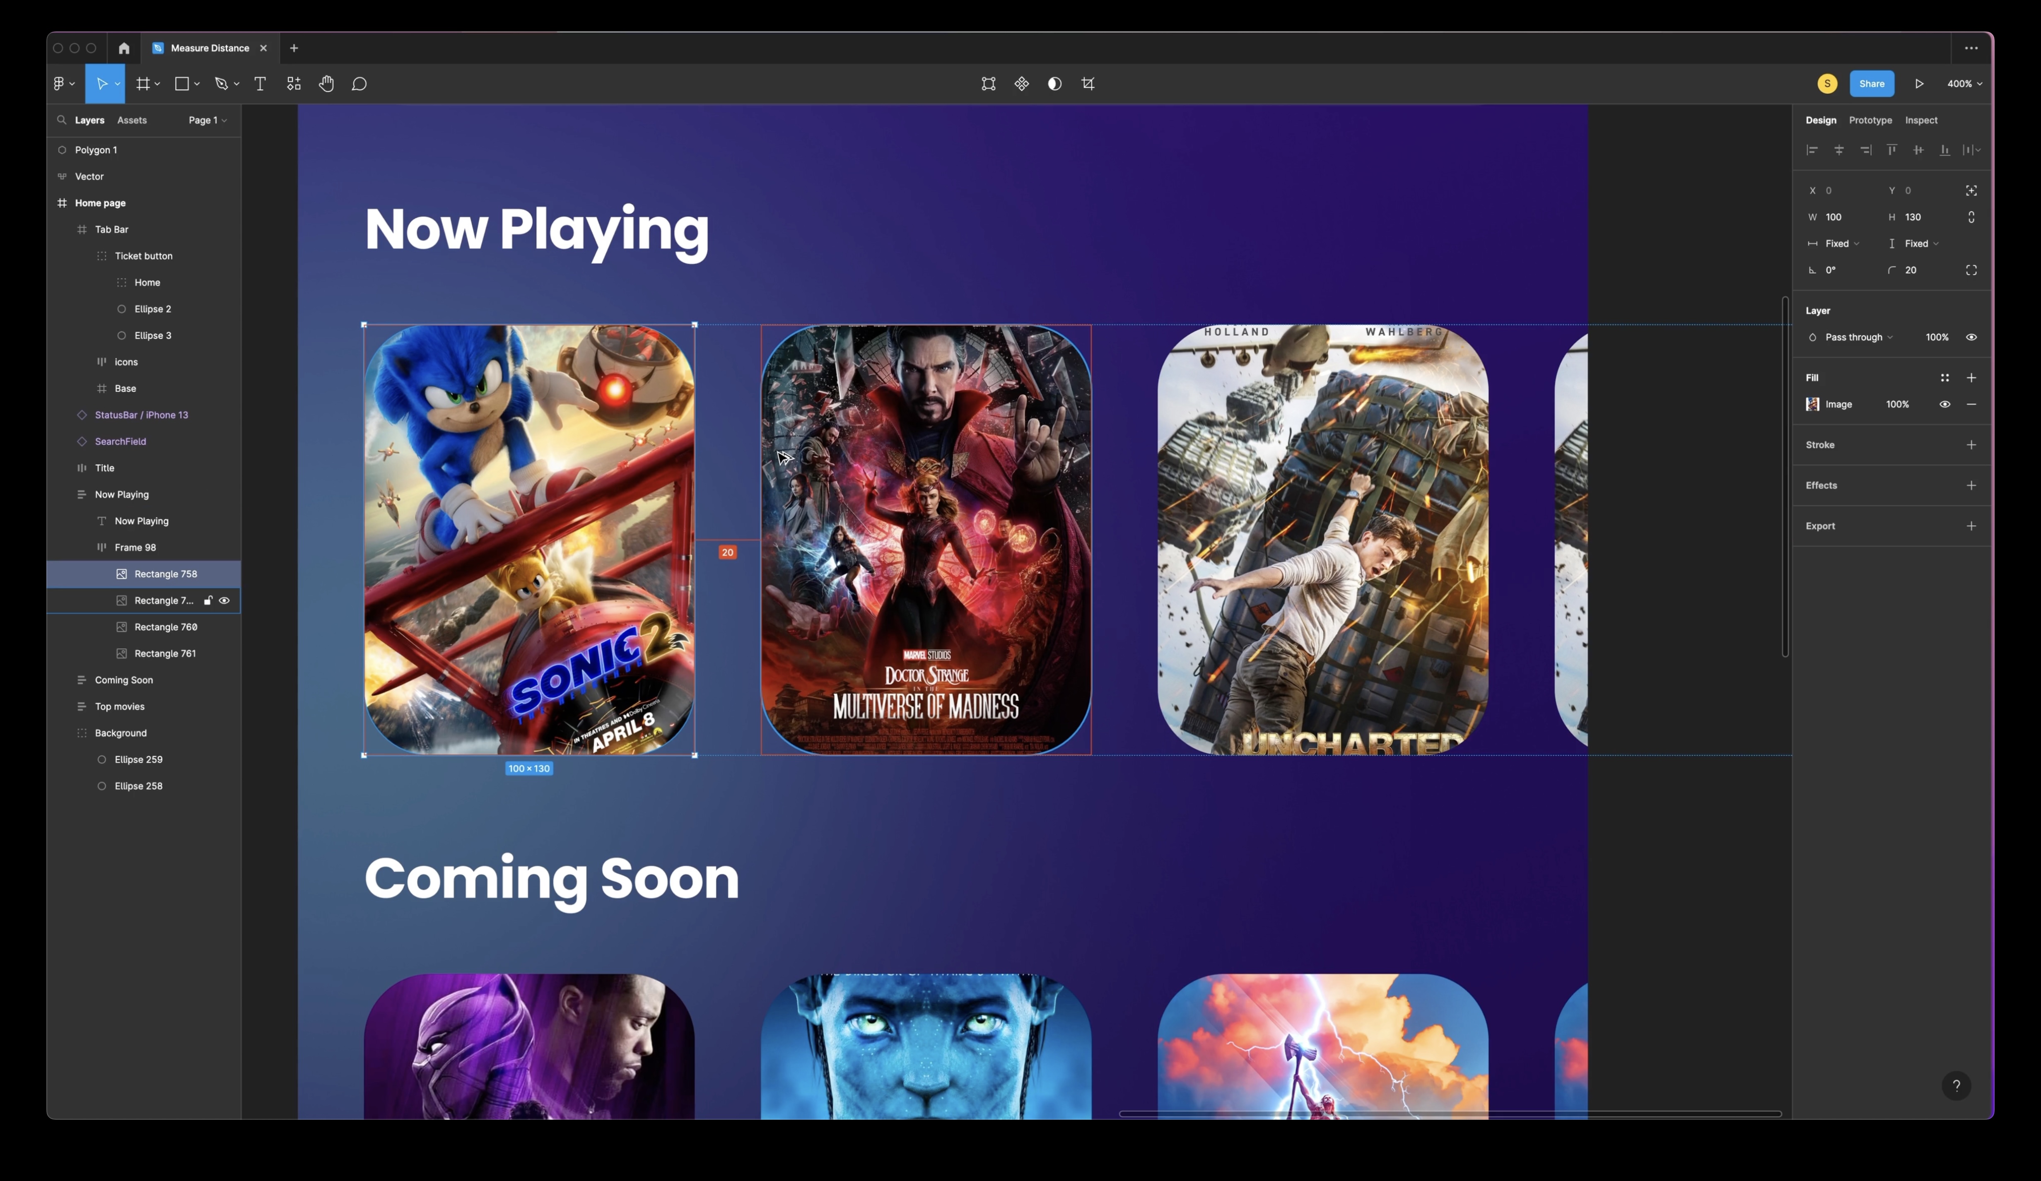
Task: Select the Rectangle 760 layer
Action: [165, 627]
